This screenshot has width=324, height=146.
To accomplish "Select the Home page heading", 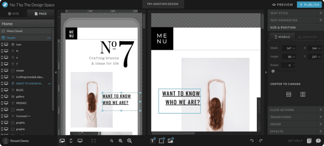I will click(27, 24).
